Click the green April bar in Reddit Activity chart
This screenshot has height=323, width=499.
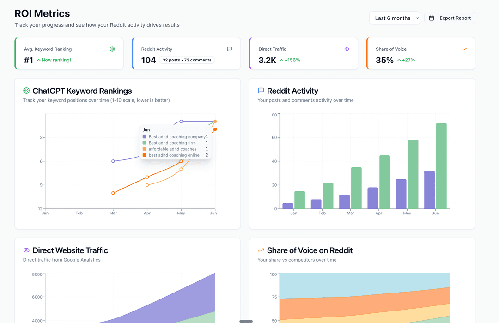coord(384,182)
